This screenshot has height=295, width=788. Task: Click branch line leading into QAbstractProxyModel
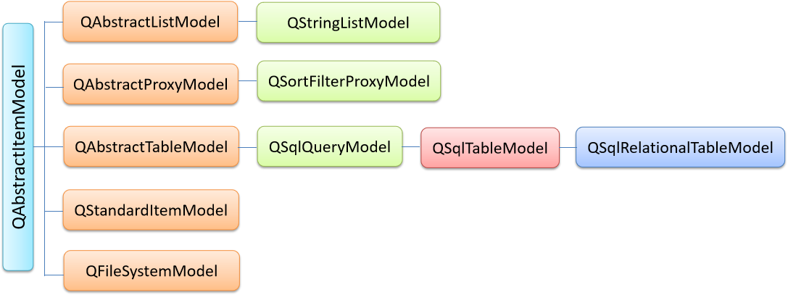tap(54, 88)
